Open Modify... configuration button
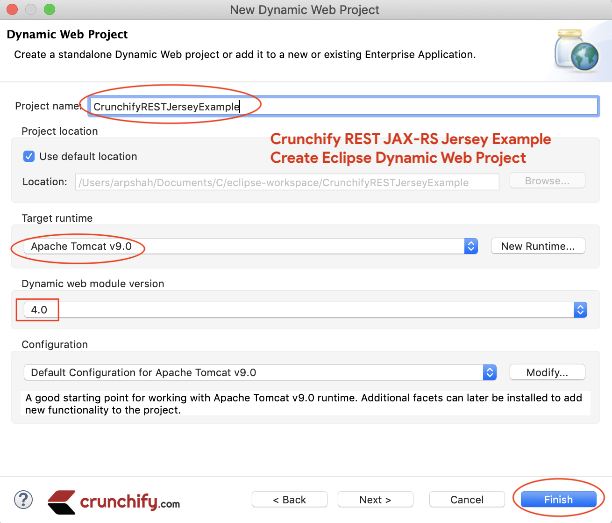This screenshot has height=523, width=612. 547,372
